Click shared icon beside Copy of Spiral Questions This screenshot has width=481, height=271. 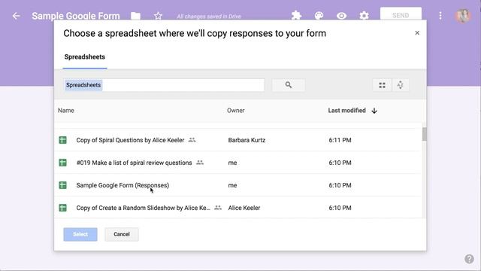click(x=192, y=140)
